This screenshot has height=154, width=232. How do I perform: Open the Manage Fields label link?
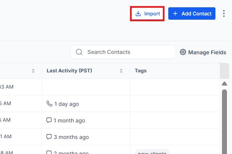[x=207, y=52]
